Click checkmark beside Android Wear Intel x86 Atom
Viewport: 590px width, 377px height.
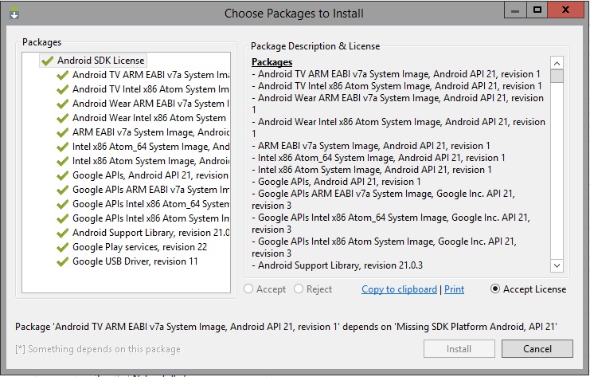click(x=63, y=118)
